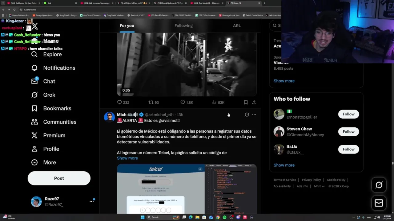This screenshot has width=394, height=221.
Task: Expand footer More options
Action: click(x=319, y=186)
